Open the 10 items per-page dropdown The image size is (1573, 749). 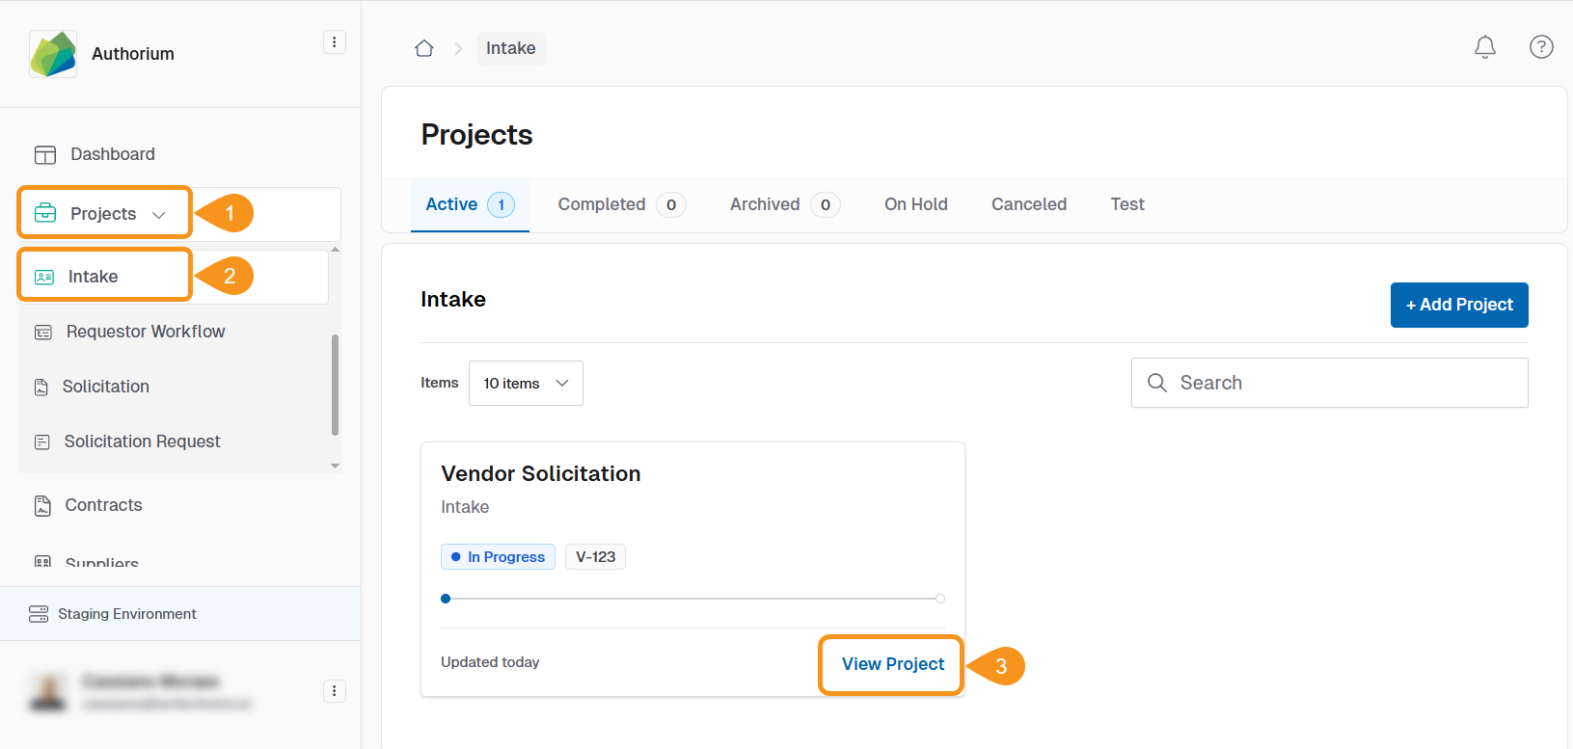pyautogui.click(x=526, y=384)
